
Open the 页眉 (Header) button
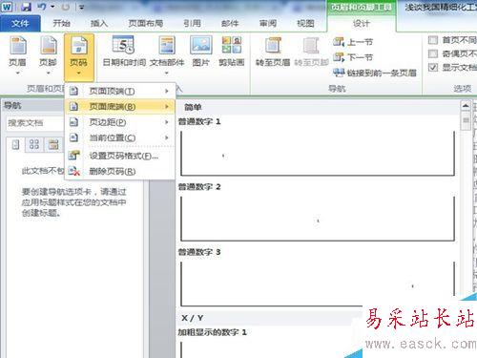tap(17, 54)
